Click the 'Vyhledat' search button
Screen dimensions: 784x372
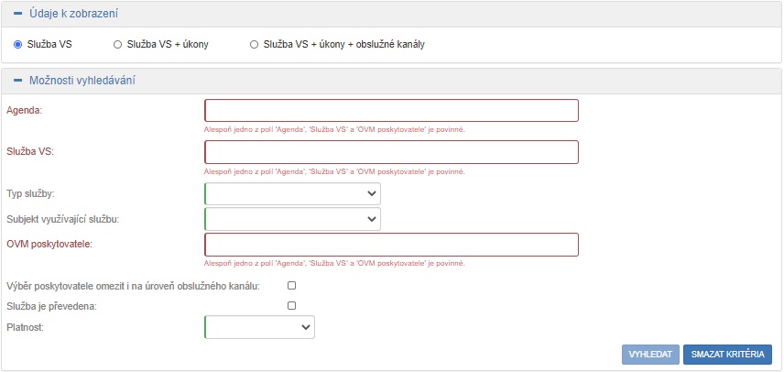click(650, 355)
